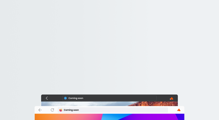Viewport: 219px width, 120px height.
Task: Click the cloudy sky area in dark browser
Action: tap(82, 104)
